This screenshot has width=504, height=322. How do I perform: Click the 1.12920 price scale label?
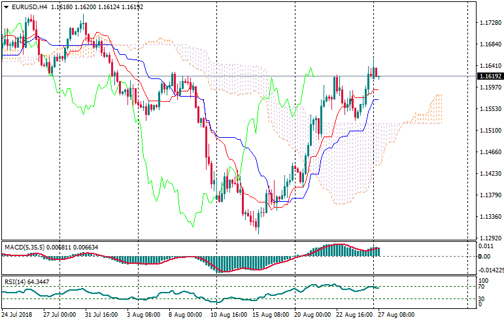[490, 238]
